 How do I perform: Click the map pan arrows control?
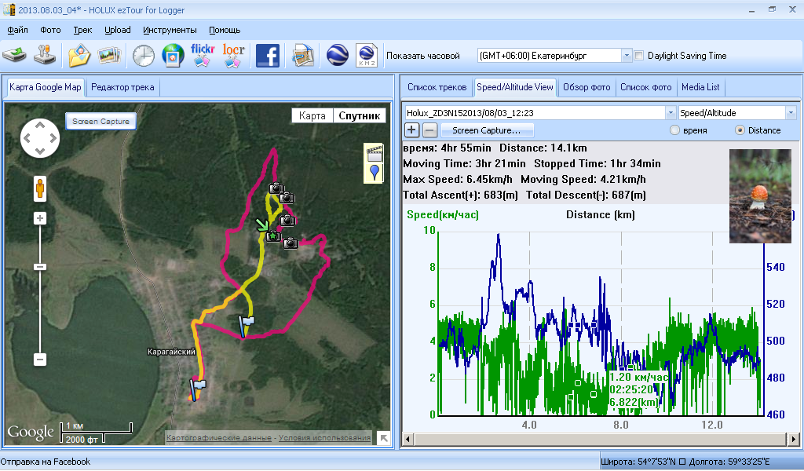pyautogui.click(x=40, y=138)
